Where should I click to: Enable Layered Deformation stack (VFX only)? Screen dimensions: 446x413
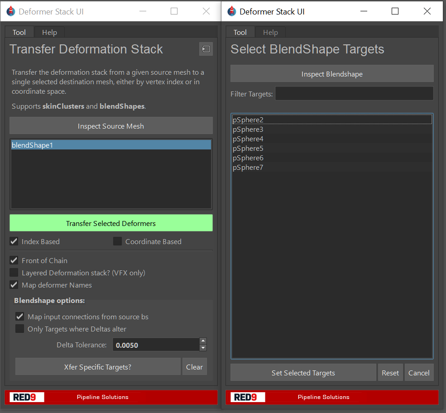point(14,273)
